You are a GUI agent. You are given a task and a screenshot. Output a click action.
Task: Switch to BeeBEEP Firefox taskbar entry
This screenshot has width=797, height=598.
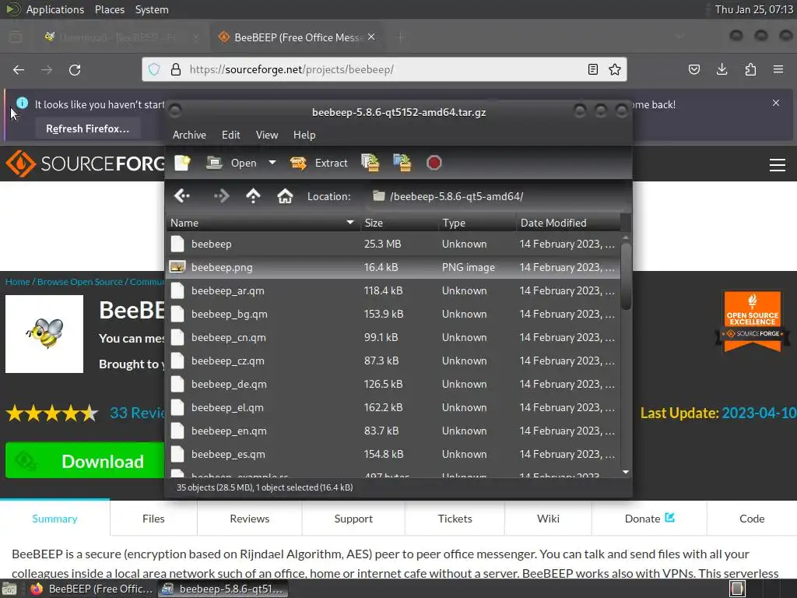tap(92, 589)
